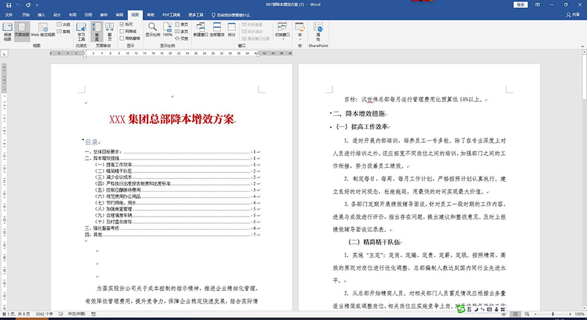Click the proofing check icon in the status bar

pos(61,314)
